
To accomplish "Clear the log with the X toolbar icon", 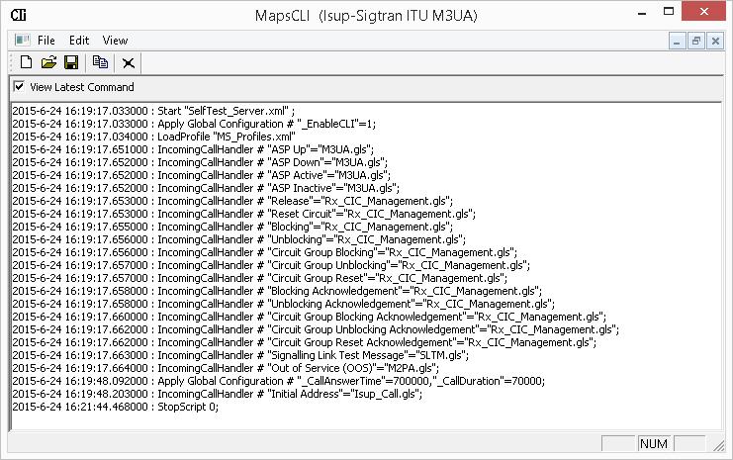I will [x=129, y=63].
